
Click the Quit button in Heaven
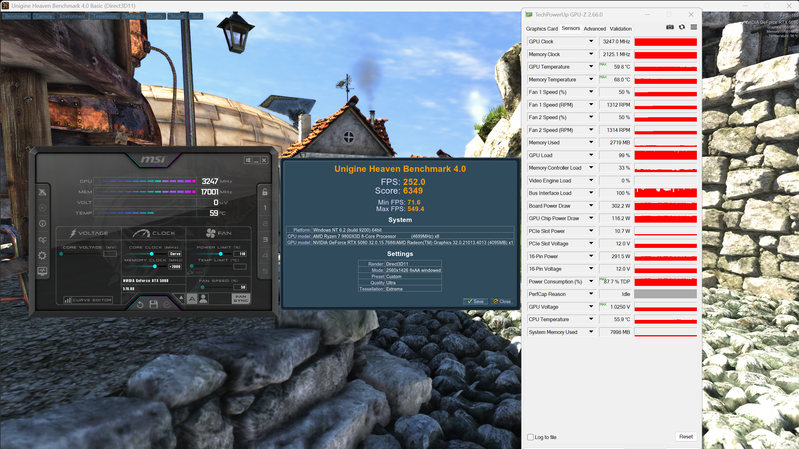tap(196, 16)
